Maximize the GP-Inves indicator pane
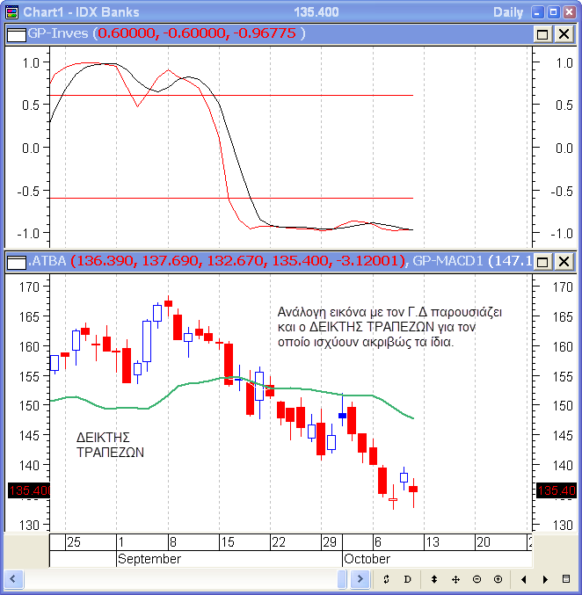This screenshot has height=595, width=582. [542, 33]
